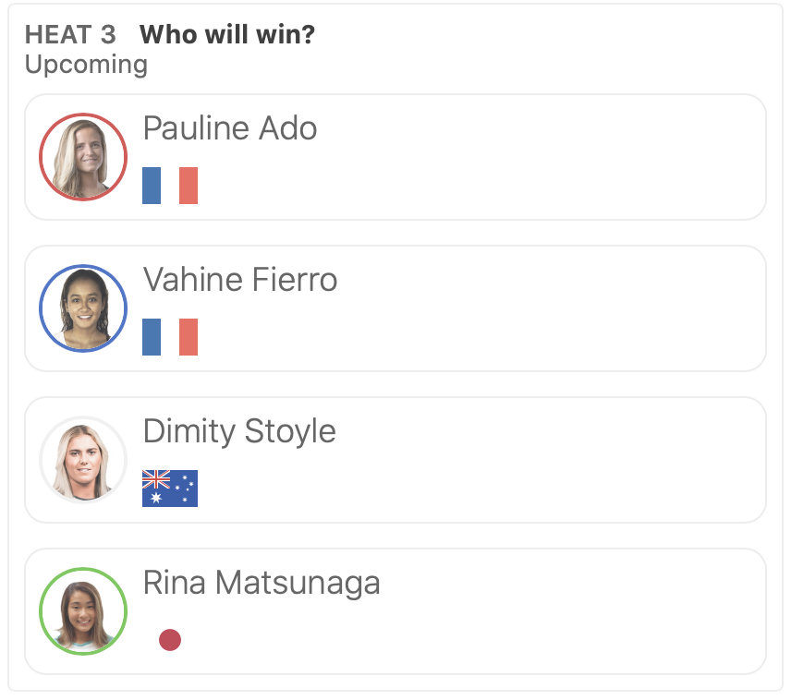The width and height of the screenshot is (791, 700).
Task: Choose Dimity Stoyle's card as winner
Action: point(481,460)
